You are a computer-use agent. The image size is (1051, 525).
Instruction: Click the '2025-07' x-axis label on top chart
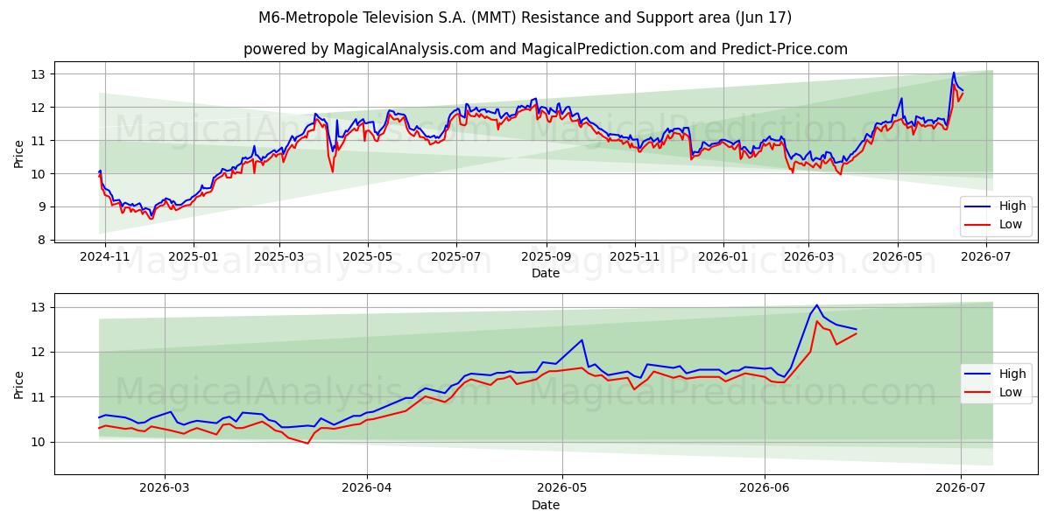click(x=455, y=257)
